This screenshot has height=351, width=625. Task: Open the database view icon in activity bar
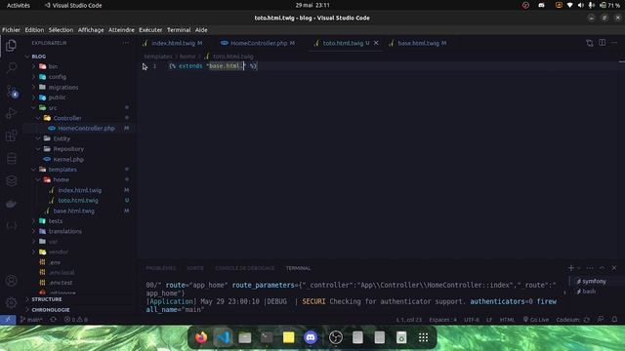[x=11, y=158]
